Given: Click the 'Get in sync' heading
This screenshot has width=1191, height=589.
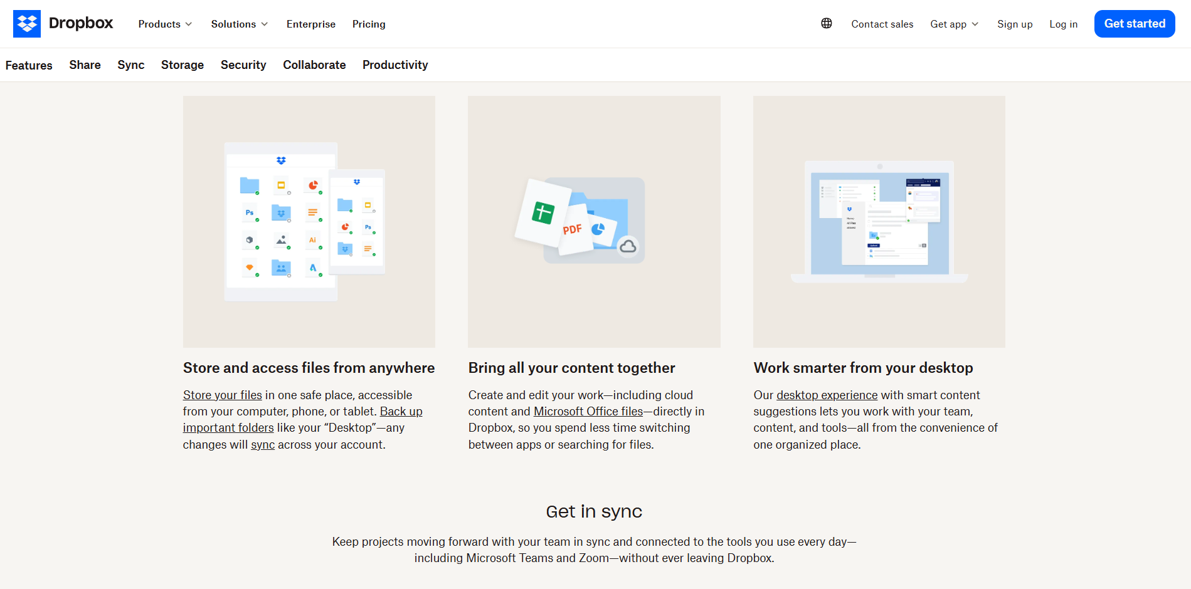Looking at the screenshot, I should coord(594,511).
